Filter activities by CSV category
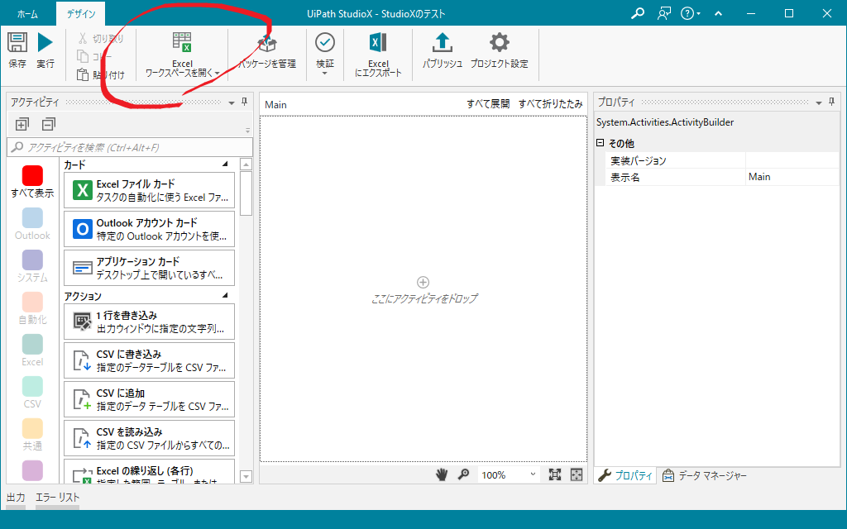The height and width of the screenshot is (529, 847). [x=32, y=393]
